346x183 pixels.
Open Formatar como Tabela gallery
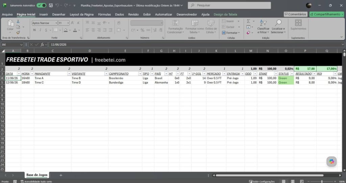pyautogui.click(x=195, y=27)
